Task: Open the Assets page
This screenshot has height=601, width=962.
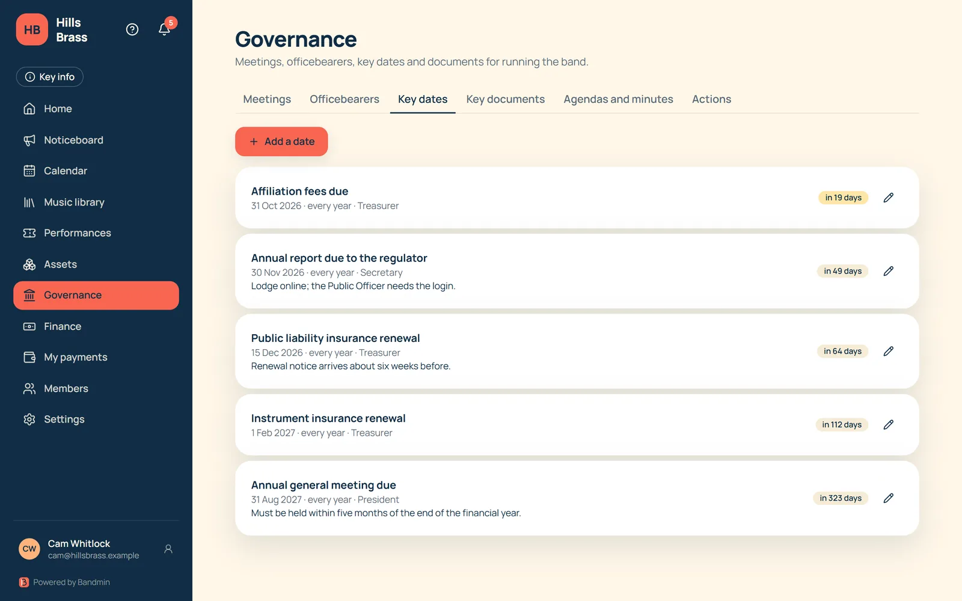Action: coord(96,264)
